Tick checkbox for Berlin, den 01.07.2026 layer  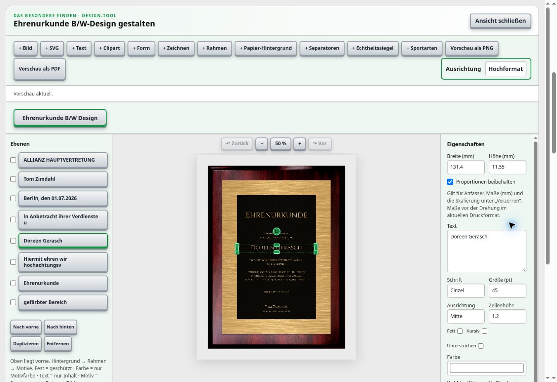point(13,198)
